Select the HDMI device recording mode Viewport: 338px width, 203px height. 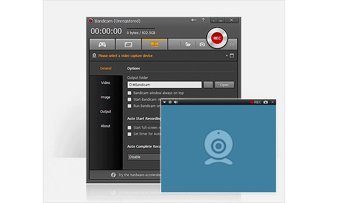pyautogui.click(x=154, y=45)
